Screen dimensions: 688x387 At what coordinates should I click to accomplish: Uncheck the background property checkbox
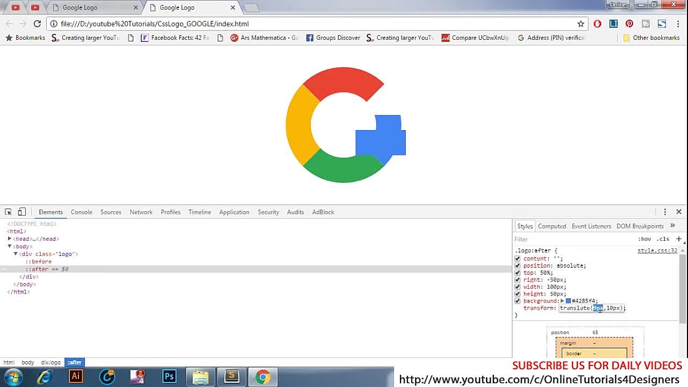click(x=518, y=301)
